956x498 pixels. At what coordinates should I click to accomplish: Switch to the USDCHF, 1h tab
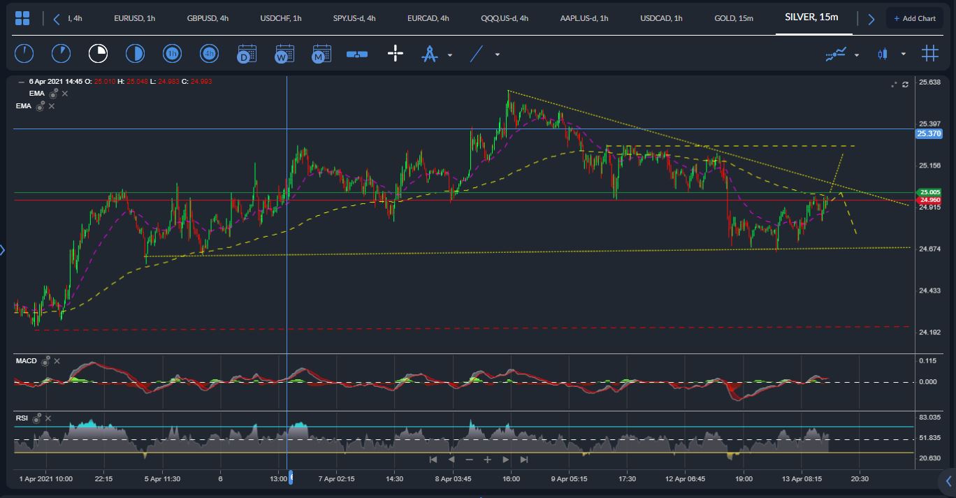click(280, 18)
